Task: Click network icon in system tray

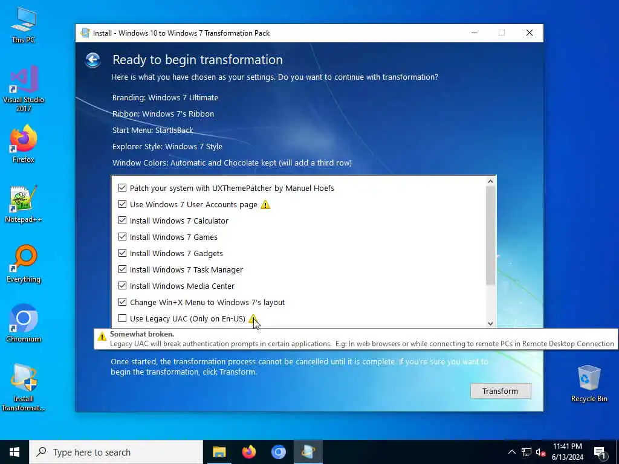Action: 527,452
